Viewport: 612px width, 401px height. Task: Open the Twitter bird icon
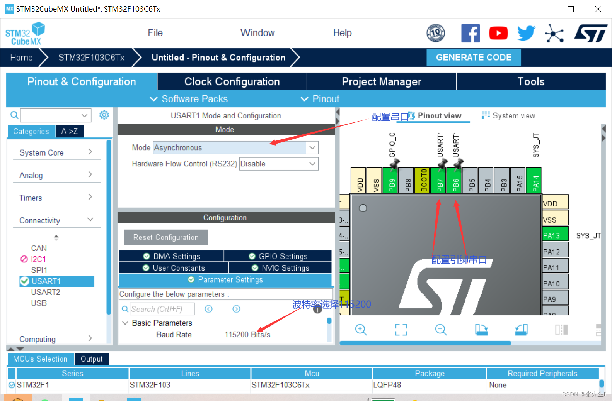click(526, 33)
